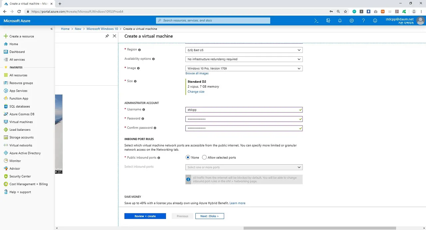Click the Monitor sidebar icon
426x230 pixels.
[6, 161]
